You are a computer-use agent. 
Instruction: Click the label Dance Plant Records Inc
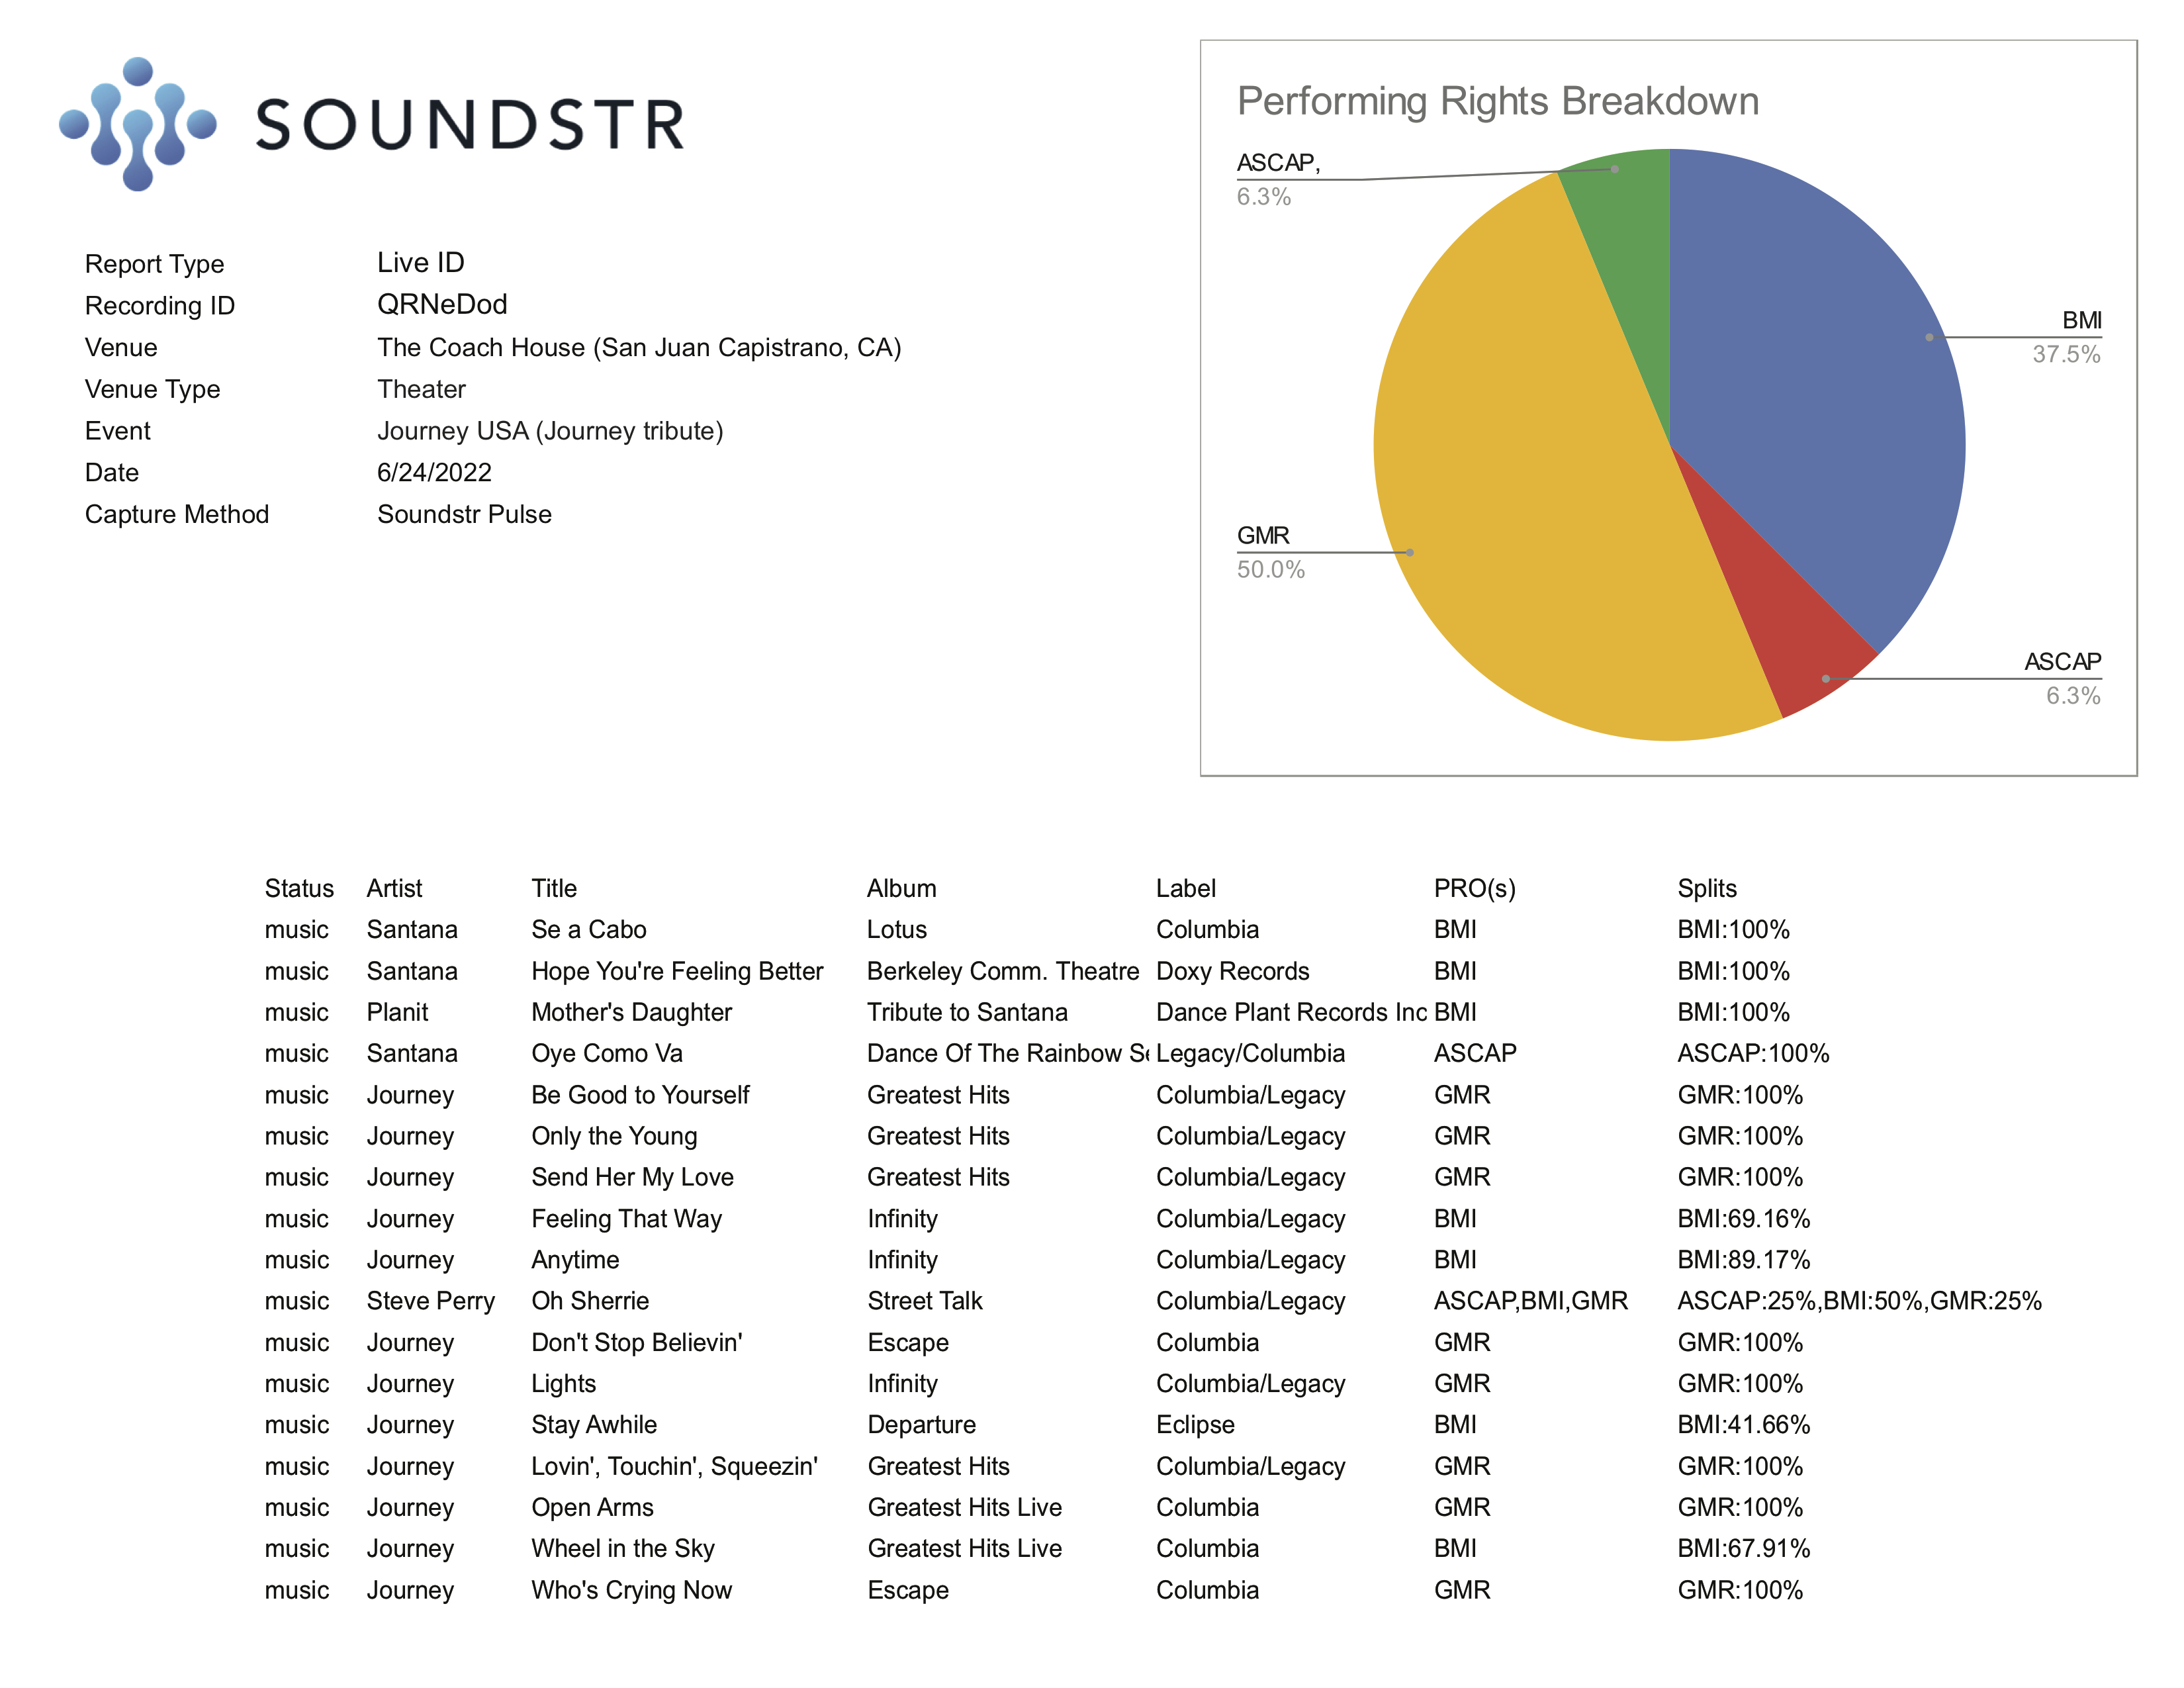1291,1012
